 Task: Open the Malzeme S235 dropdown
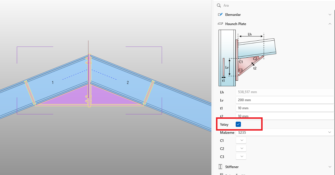285,132
